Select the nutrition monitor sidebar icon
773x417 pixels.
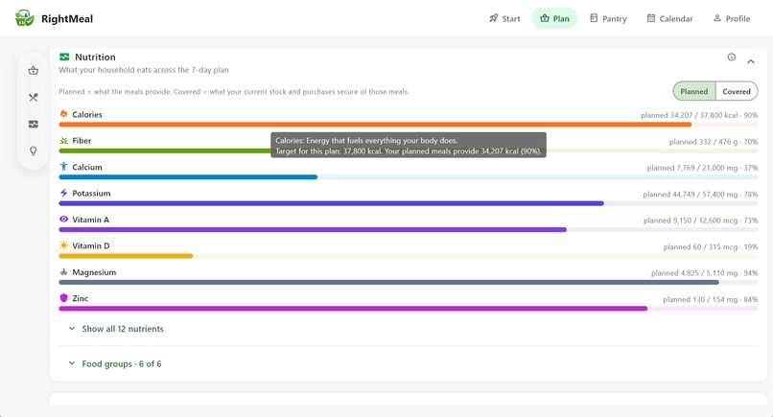(x=33, y=125)
